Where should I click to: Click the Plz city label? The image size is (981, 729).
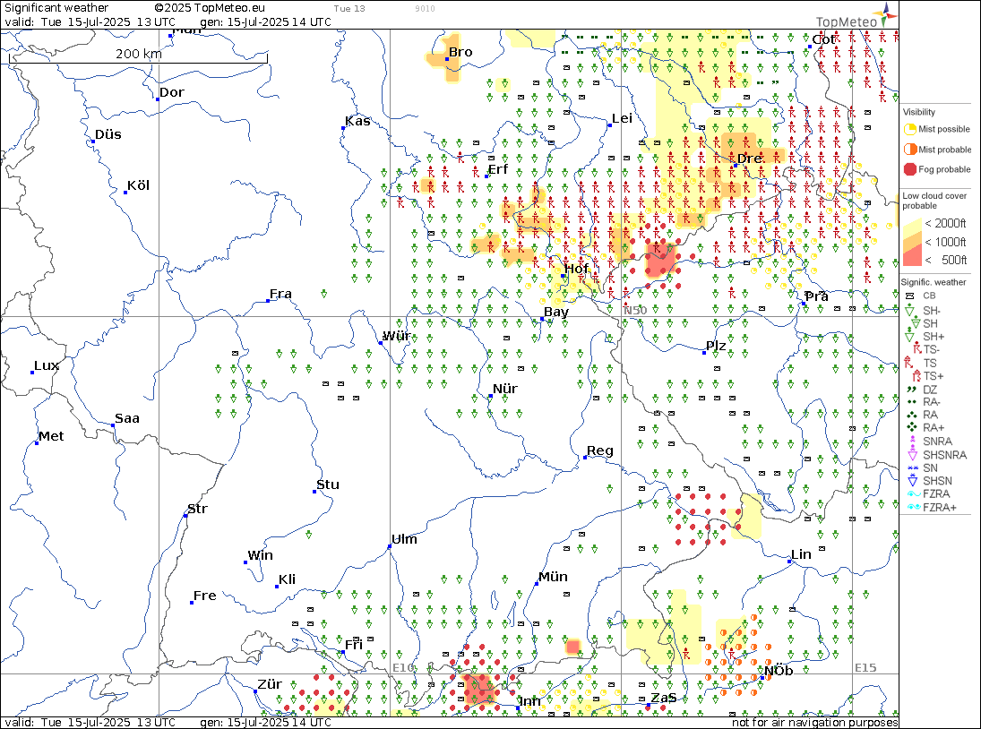point(716,346)
